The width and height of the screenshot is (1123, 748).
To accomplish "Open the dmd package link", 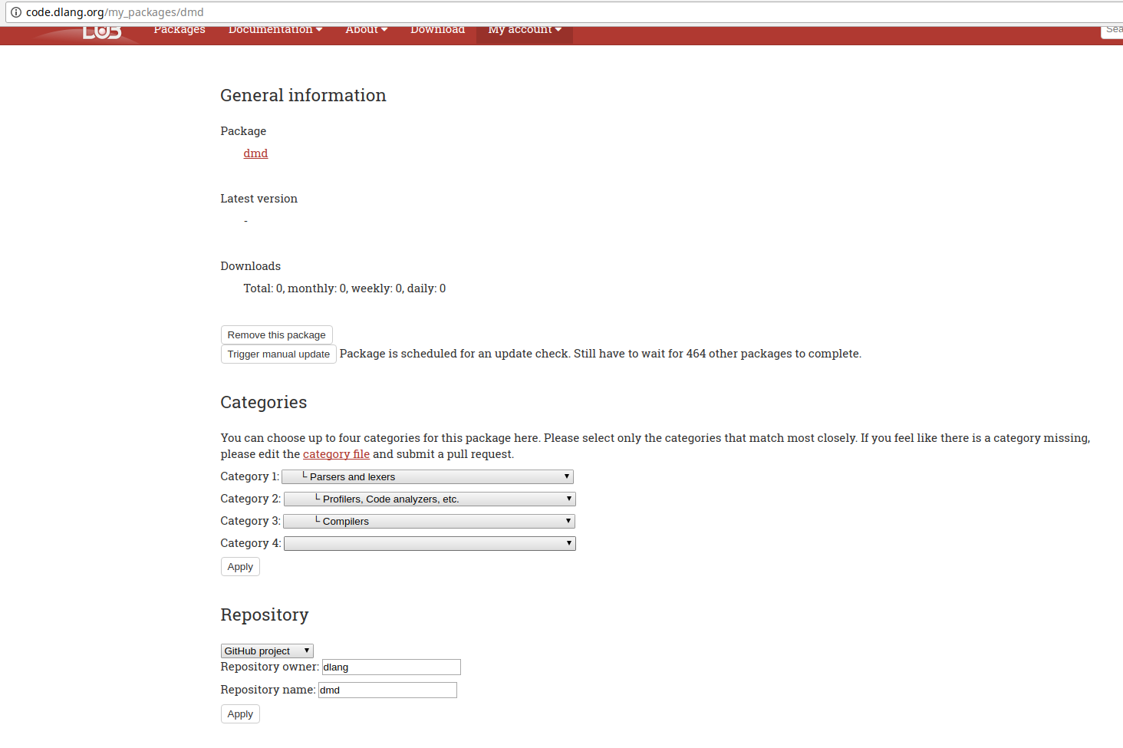I will 255,153.
